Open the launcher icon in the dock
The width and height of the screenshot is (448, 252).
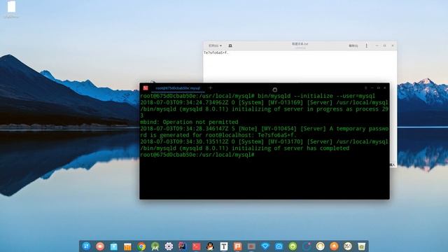(x=86, y=246)
